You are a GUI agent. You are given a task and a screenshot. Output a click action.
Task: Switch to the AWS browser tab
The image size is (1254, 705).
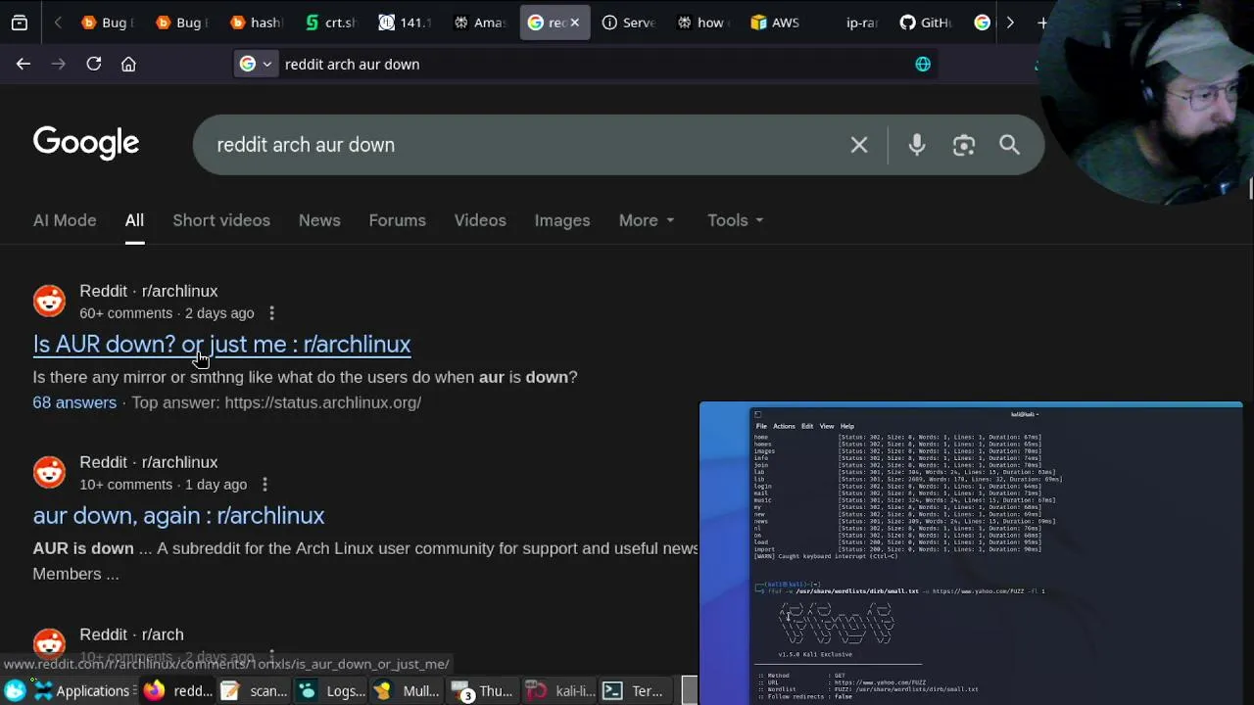tap(777, 23)
